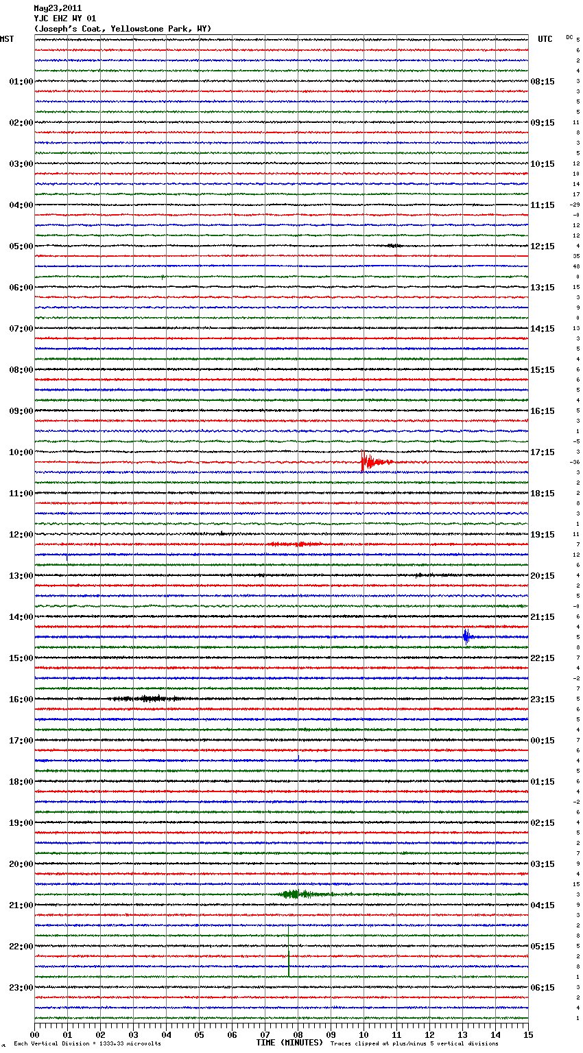Click the red earthquake burst near 10:15 MST
Image resolution: width=583 pixels, height=1053 pixels.
pyautogui.click(x=376, y=462)
